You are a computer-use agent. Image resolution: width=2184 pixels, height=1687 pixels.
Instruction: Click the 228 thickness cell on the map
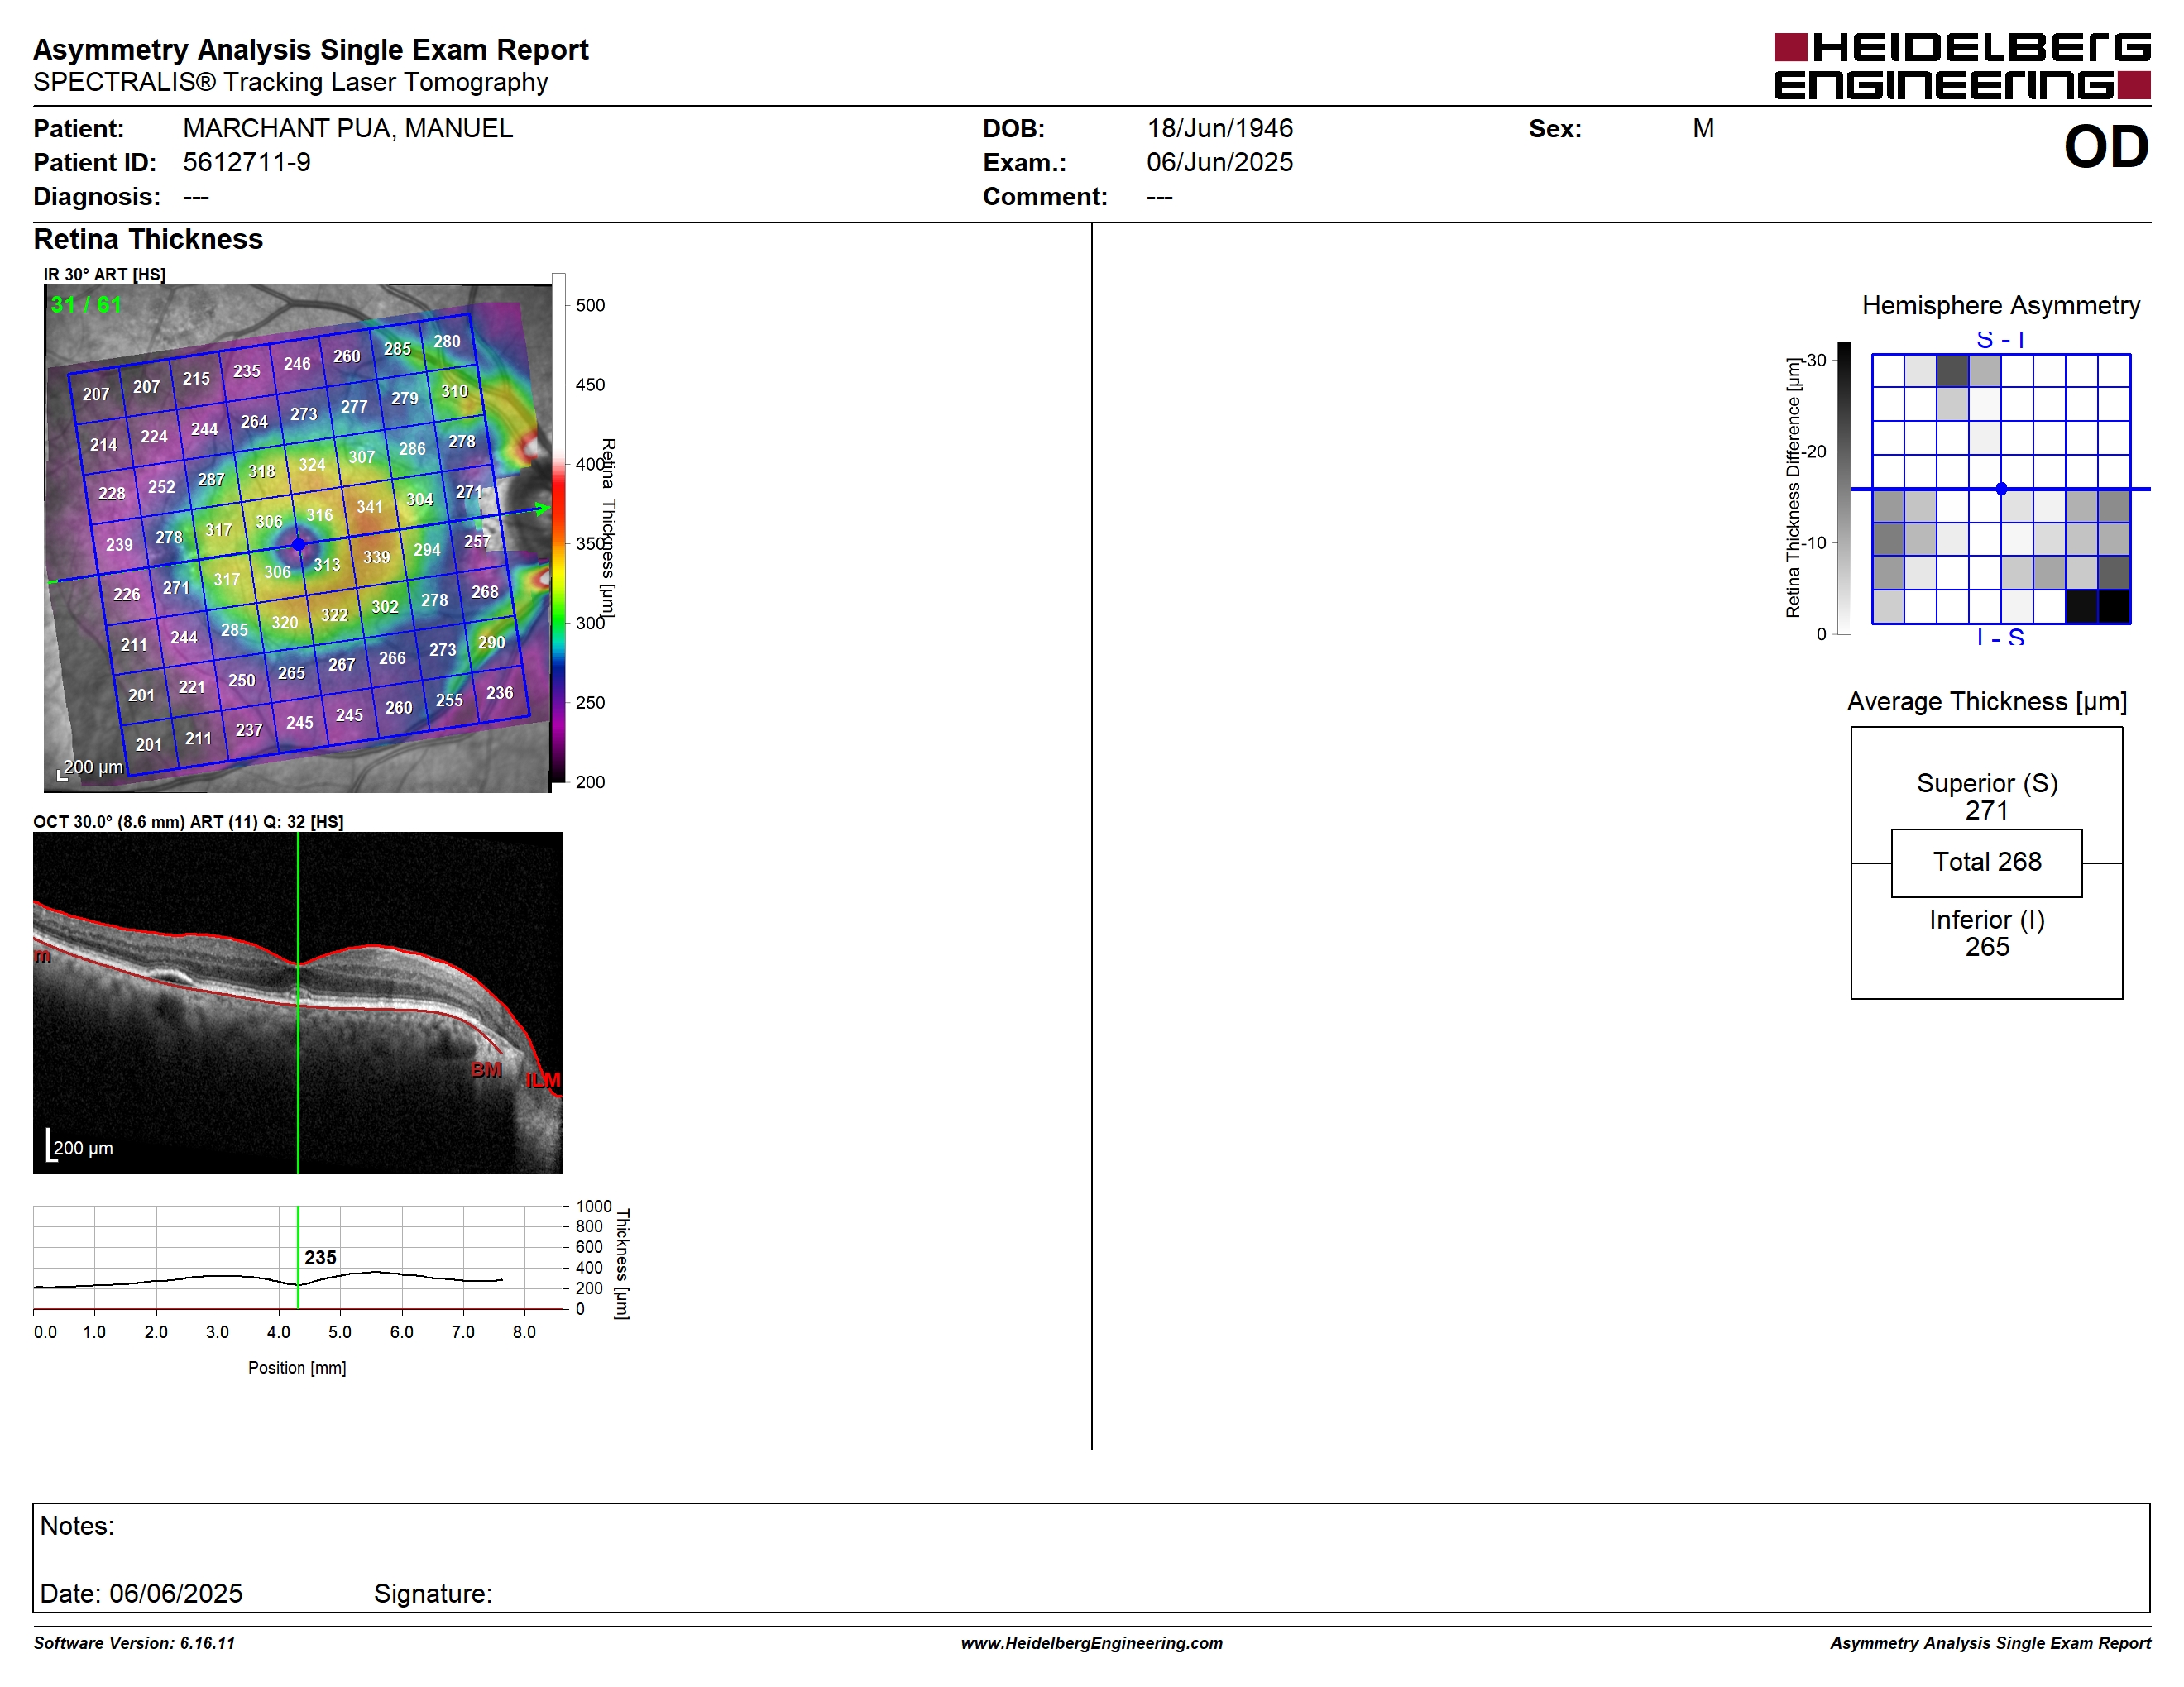click(x=112, y=494)
